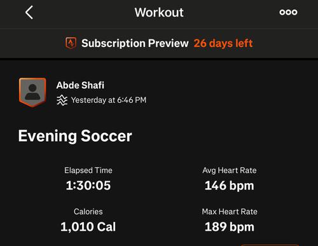
Task: Select the athlete name Abde Shafi
Action: pyautogui.click(x=80, y=85)
